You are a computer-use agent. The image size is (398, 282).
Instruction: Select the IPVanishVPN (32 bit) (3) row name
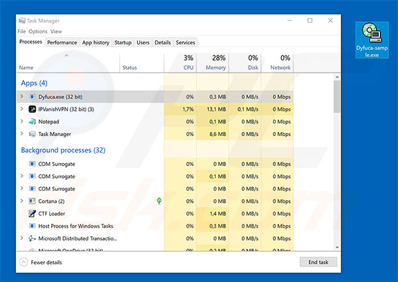(66, 109)
